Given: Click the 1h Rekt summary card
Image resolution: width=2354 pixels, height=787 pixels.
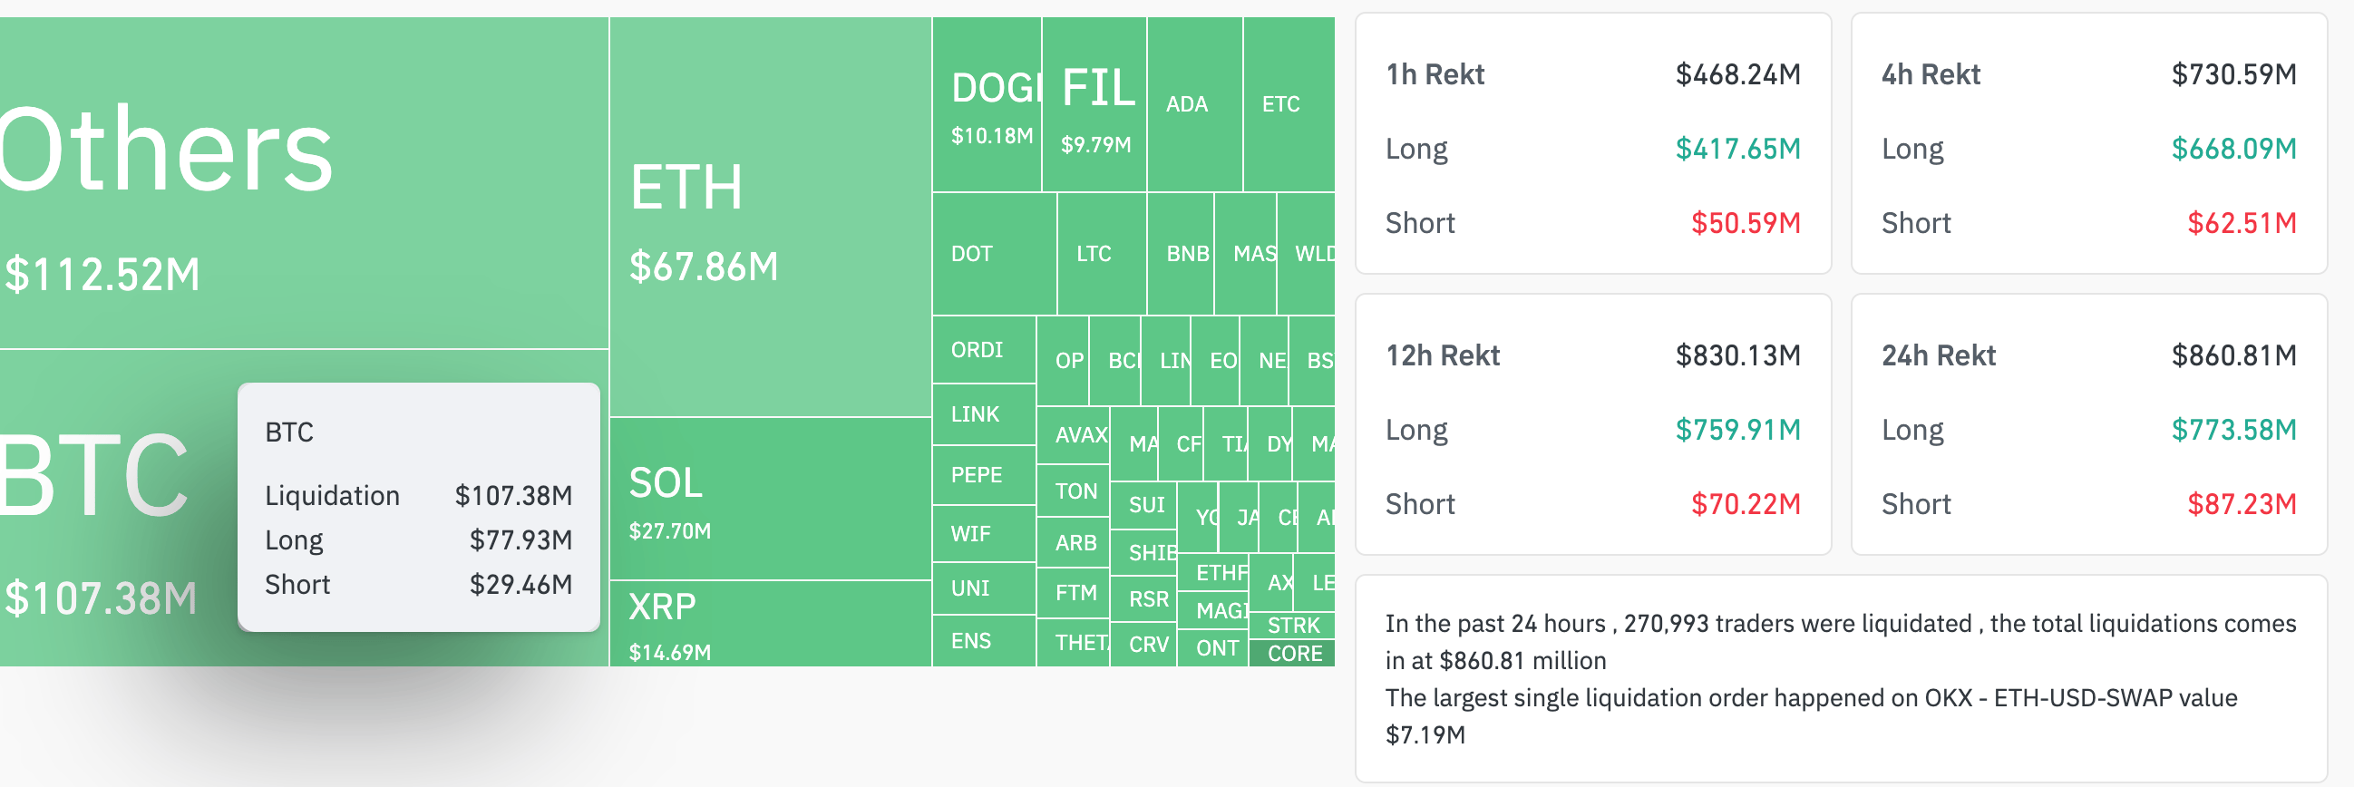Looking at the screenshot, I should 1592,144.
